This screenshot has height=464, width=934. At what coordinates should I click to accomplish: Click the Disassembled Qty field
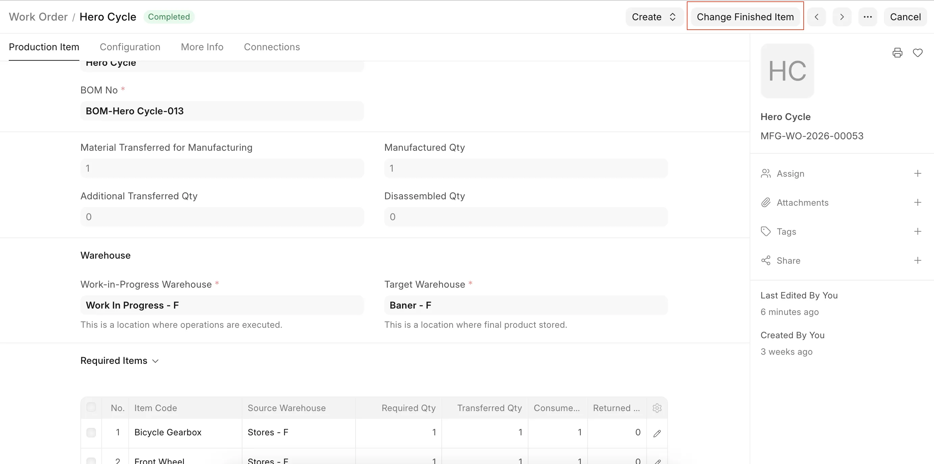tap(526, 217)
